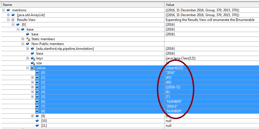Click the 'Expanding the Results View will enumerate' message
Viewport: 259px width, 129px height.
tap(210, 20)
